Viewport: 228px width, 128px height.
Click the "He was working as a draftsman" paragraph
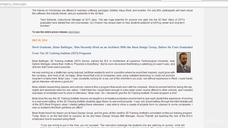[x=112, y=77]
